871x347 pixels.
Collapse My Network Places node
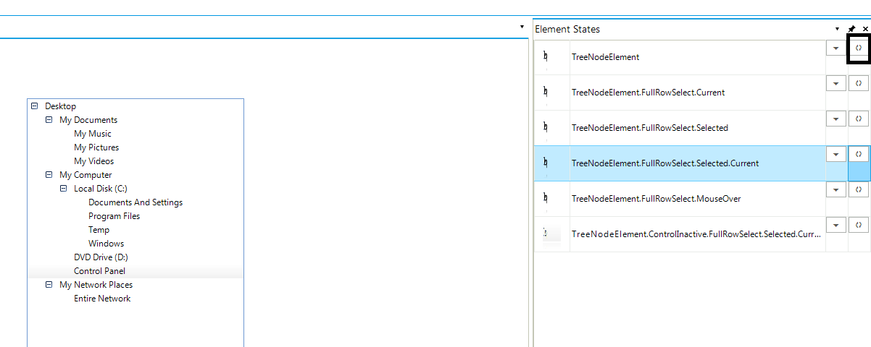click(49, 284)
